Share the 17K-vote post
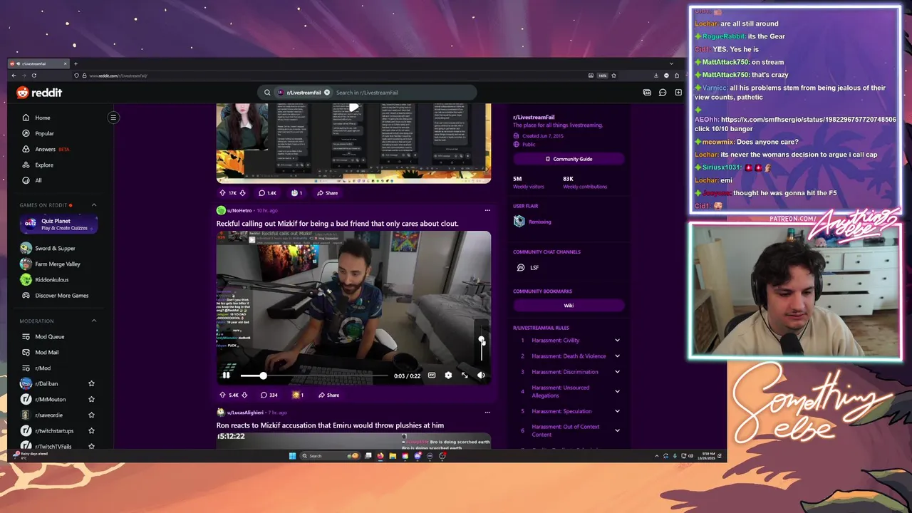 point(328,193)
